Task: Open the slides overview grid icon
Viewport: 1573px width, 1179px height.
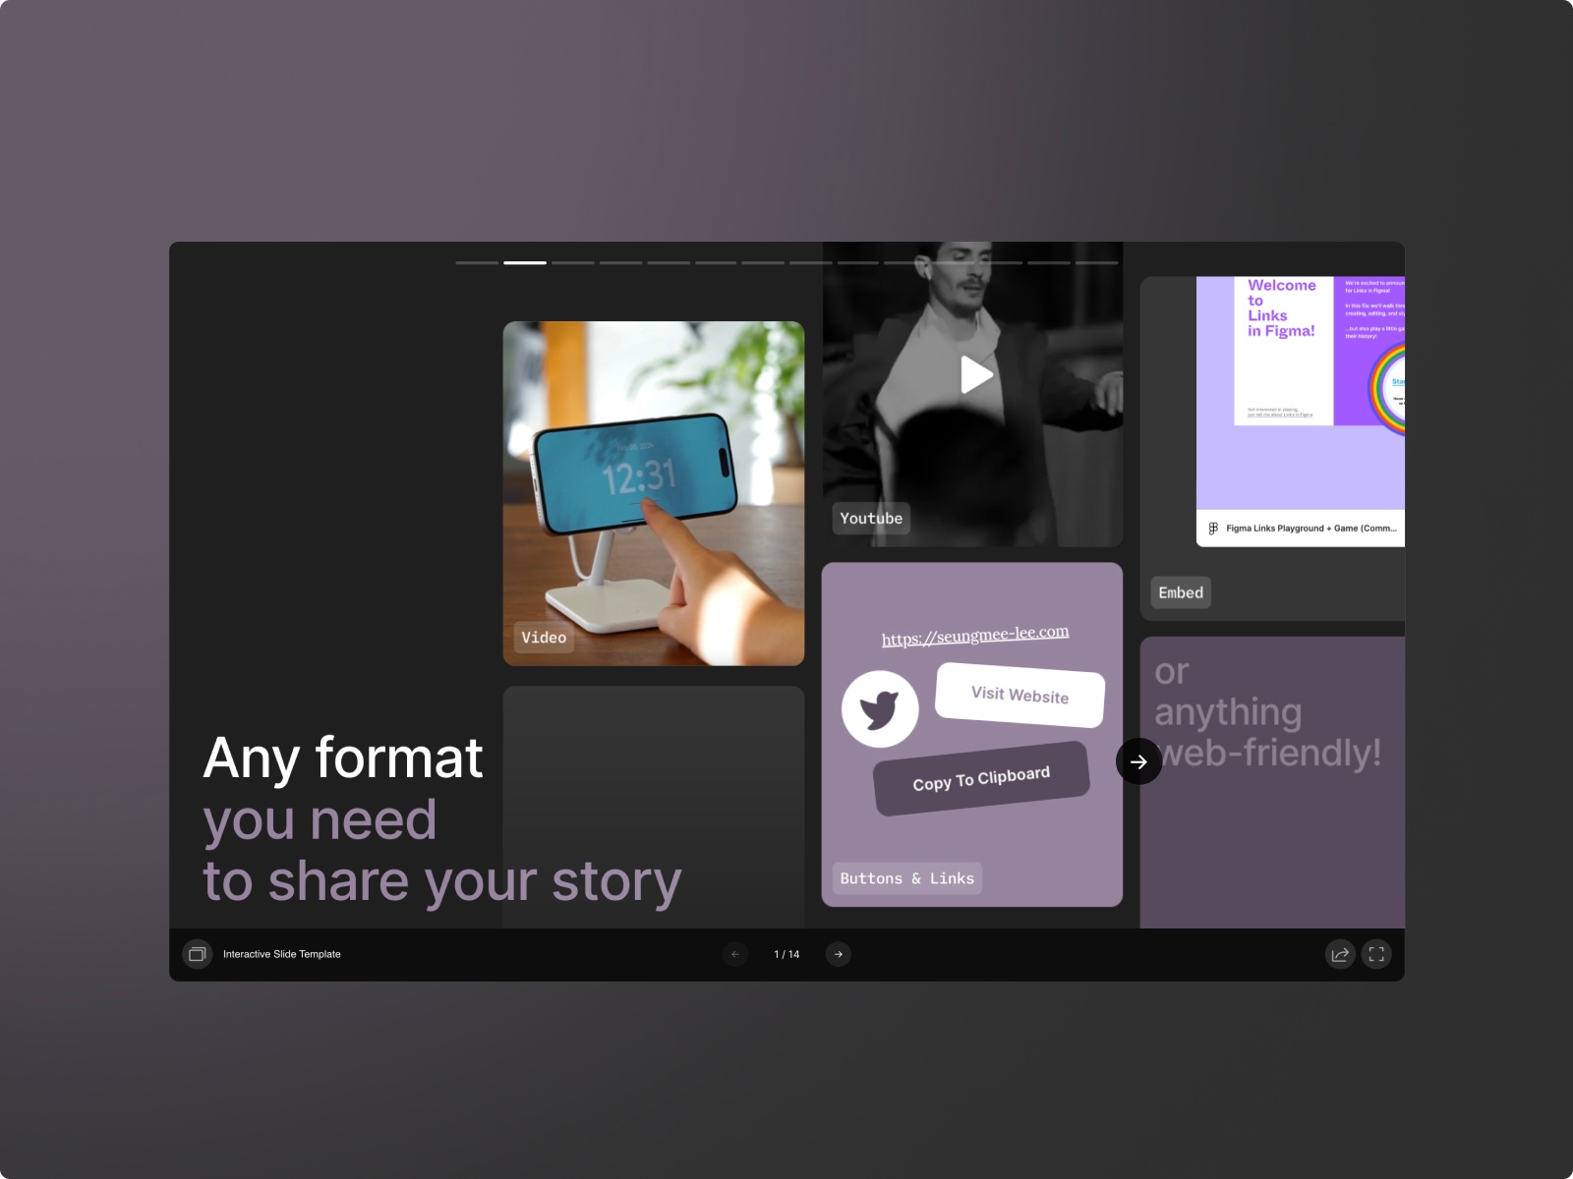Action: point(197,954)
